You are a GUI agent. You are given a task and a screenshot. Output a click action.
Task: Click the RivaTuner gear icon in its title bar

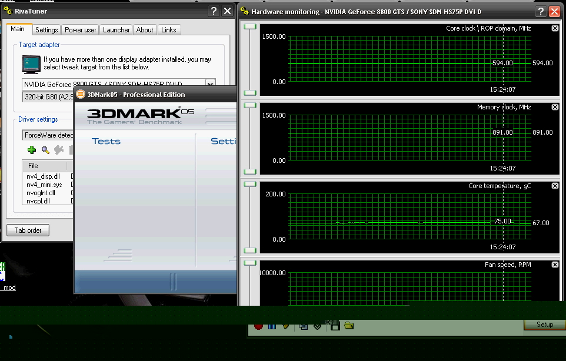(x=8, y=11)
